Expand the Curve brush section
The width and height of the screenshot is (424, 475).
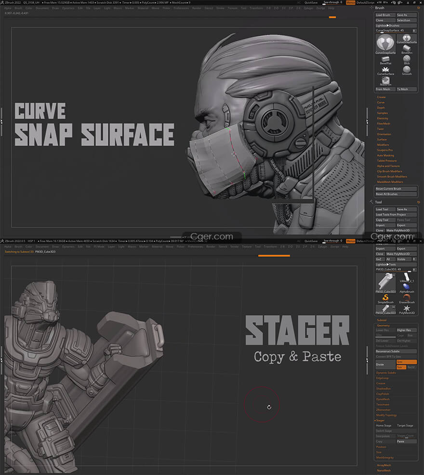click(x=381, y=102)
